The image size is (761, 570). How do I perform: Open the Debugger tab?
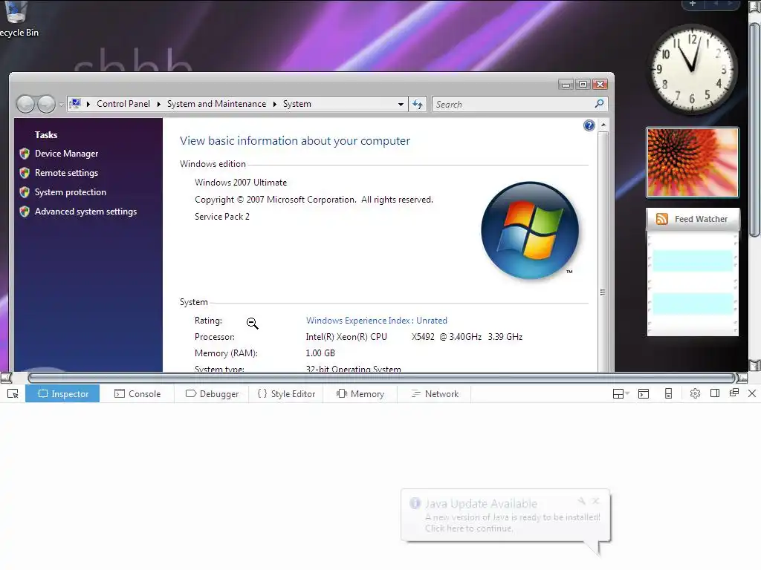tap(212, 393)
